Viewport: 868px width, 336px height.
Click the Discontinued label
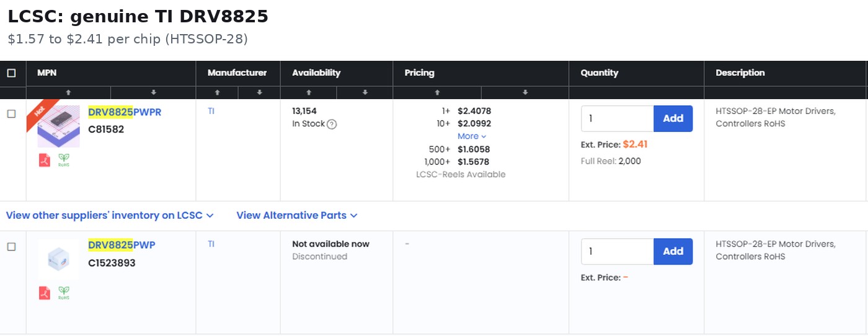[x=319, y=257]
